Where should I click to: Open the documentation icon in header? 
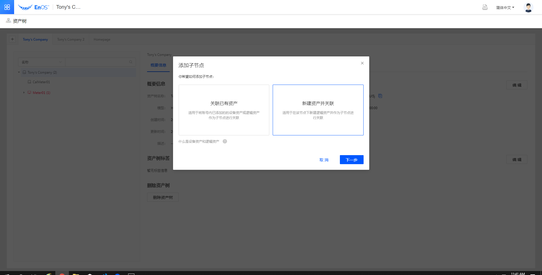[x=485, y=7]
